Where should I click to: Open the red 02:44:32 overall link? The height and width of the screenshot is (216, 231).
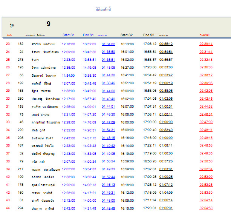coord(206,106)
